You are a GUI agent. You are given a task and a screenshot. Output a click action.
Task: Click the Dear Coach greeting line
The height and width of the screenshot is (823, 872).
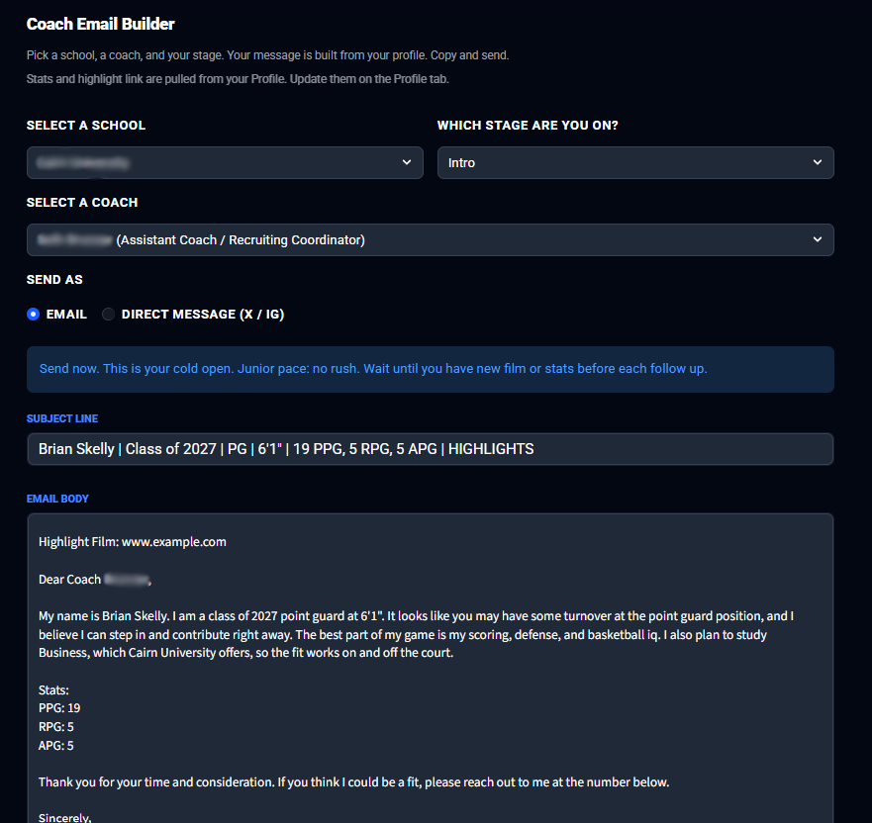tap(95, 580)
